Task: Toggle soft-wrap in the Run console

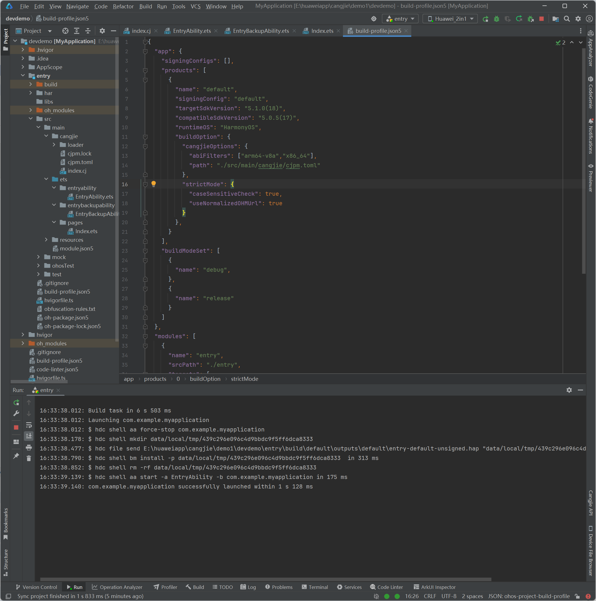Action: coord(29,425)
